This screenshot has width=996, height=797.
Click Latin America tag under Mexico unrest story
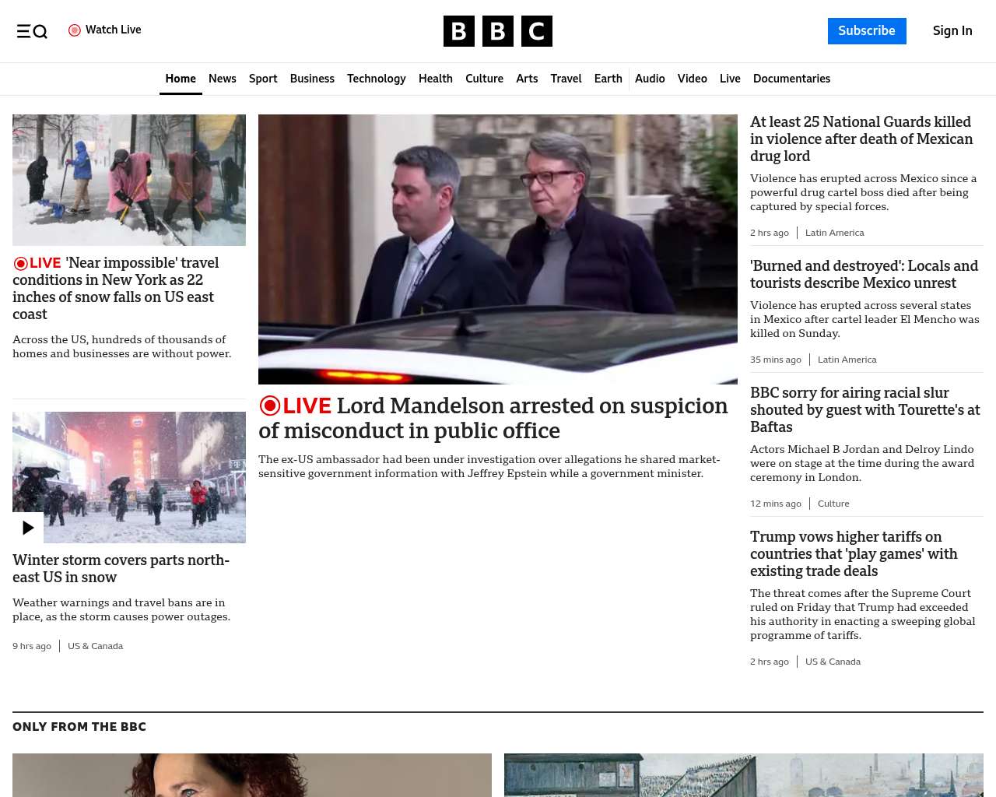[x=847, y=360]
